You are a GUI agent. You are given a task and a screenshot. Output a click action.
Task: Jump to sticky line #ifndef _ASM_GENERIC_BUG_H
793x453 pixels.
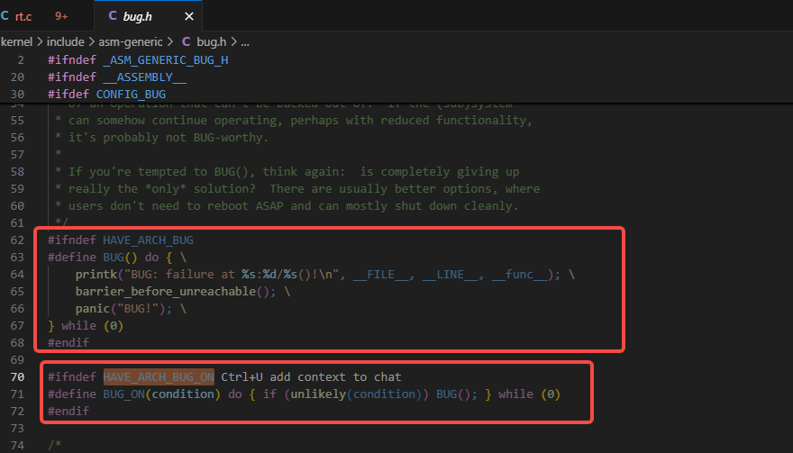pyautogui.click(x=138, y=60)
